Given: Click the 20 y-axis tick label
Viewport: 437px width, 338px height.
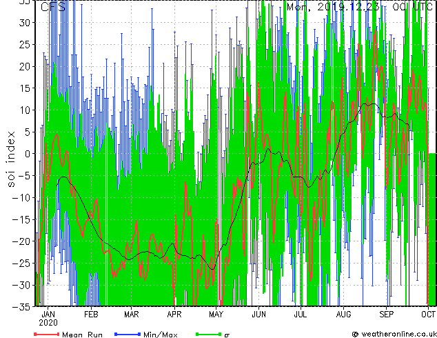Looking at the screenshot, I should pos(26,66).
